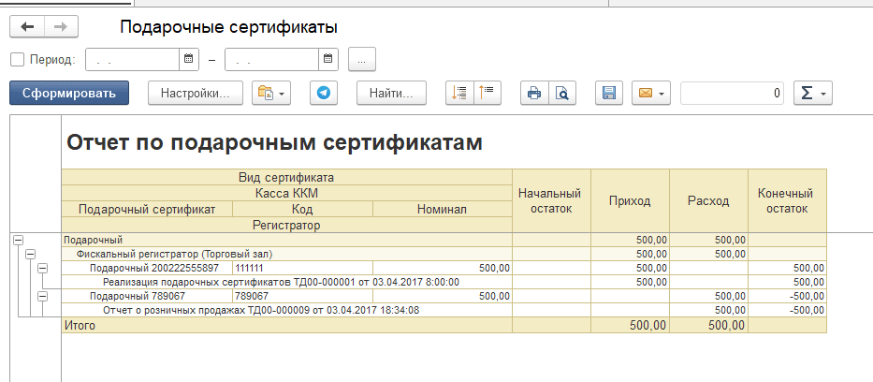The height and width of the screenshot is (382, 873).
Task: Open period selection with the ellipsis button
Action: pos(362,60)
